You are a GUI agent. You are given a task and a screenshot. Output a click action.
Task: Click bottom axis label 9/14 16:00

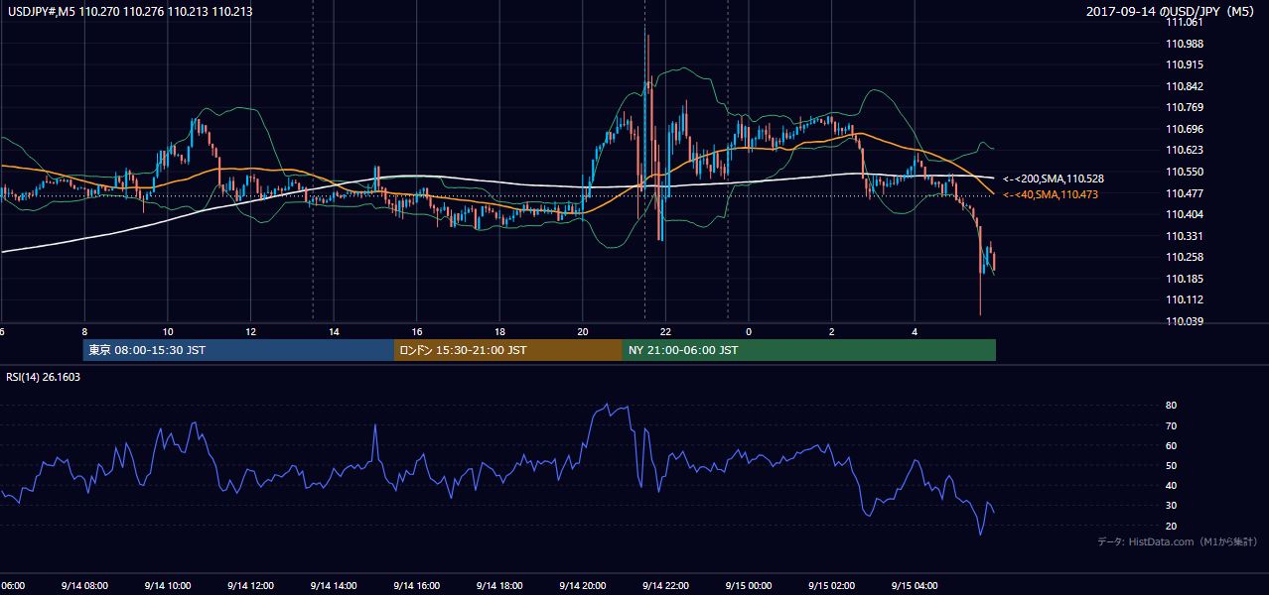[x=417, y=585]
